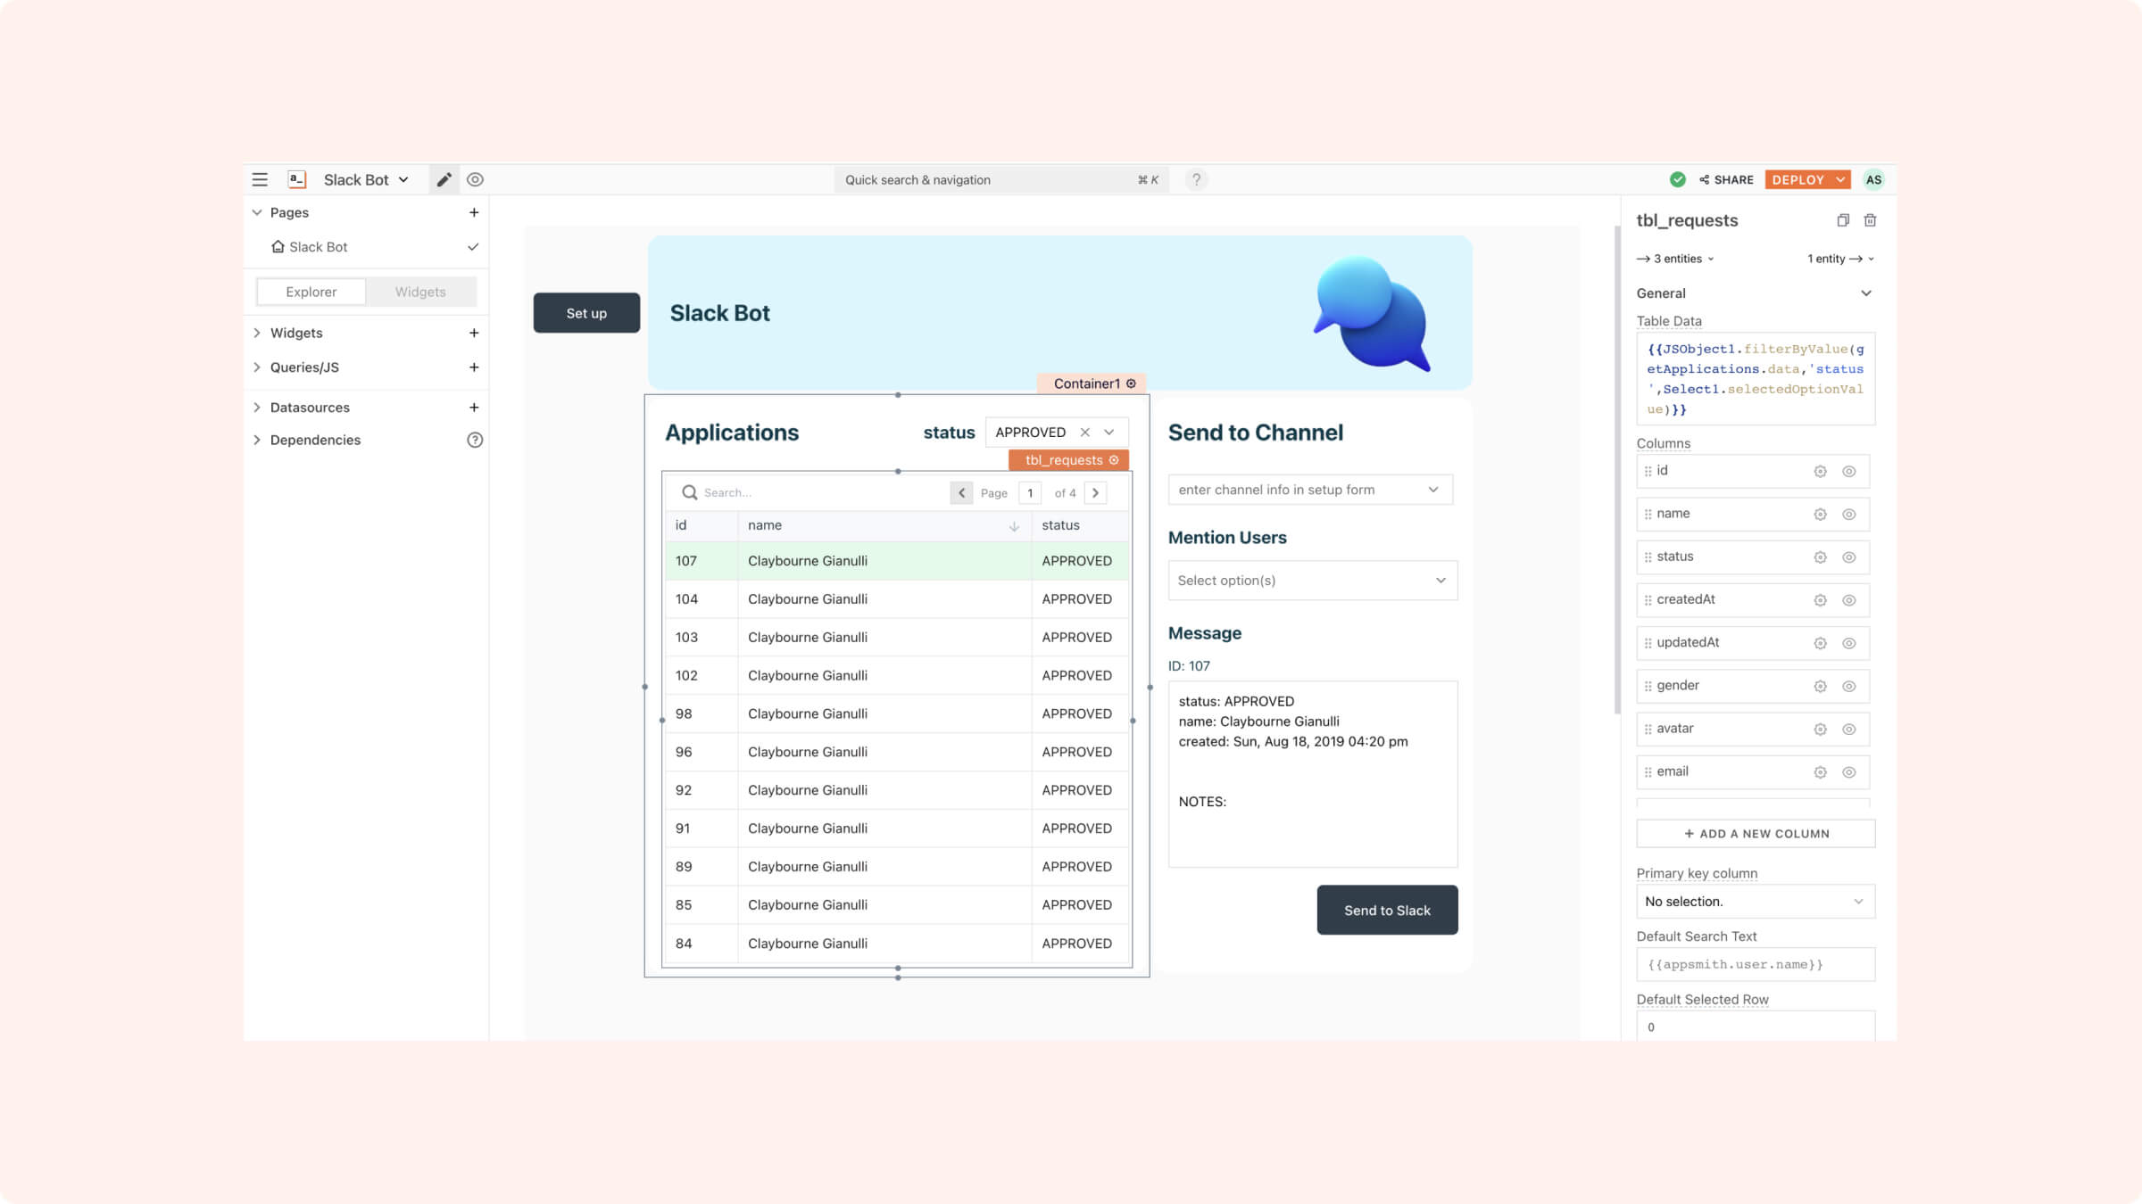
Task: Open settings gear for status column
Action: pos(1820,557)
